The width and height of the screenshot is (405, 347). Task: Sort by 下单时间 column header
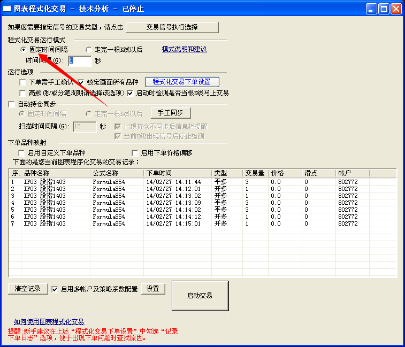tap(178, 173)
